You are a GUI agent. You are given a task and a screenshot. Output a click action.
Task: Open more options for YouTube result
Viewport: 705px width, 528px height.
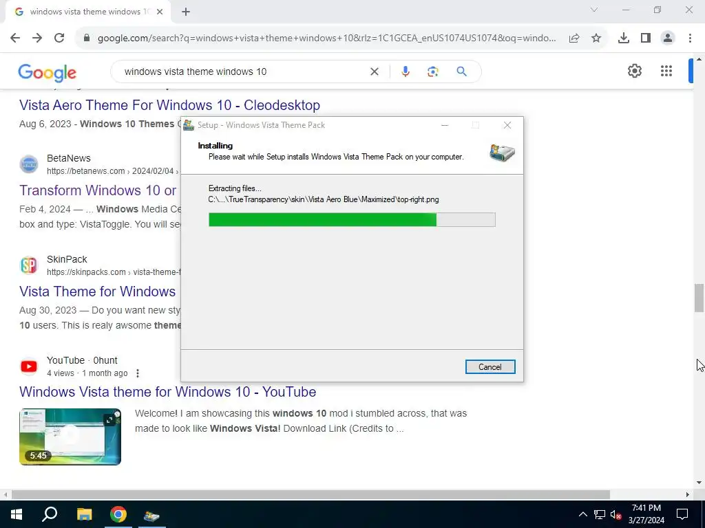[138, 373]
